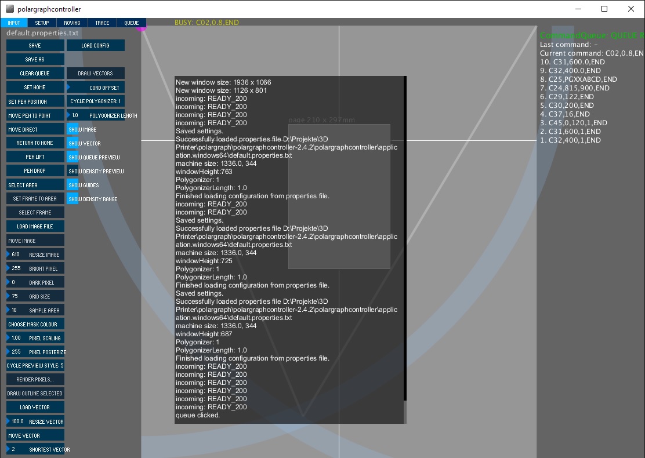Click SELECT FRAME button
The width and height of the screenshot is (645, 458).
(35, 213)
